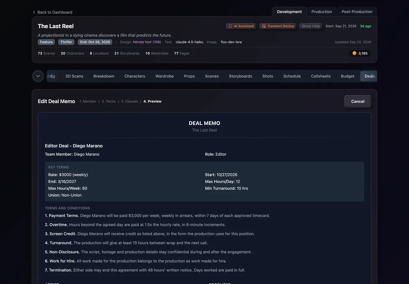Click the Feature tag
The image size is (409, 284).
[x=46, y=42]
